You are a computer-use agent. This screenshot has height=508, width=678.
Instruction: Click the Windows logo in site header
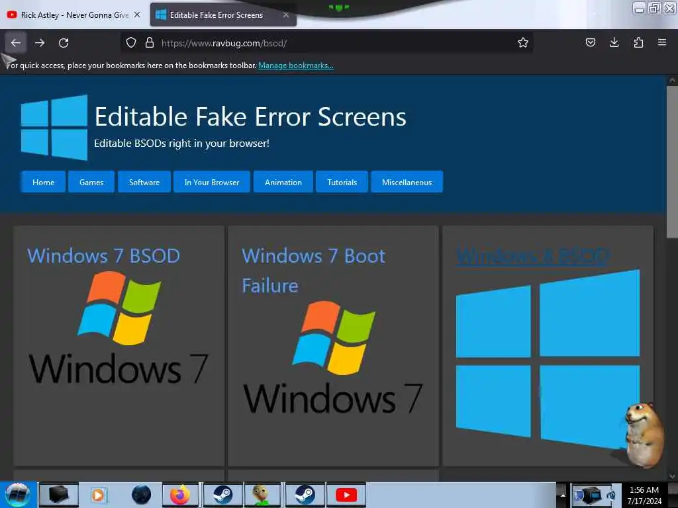click(54, 128)
